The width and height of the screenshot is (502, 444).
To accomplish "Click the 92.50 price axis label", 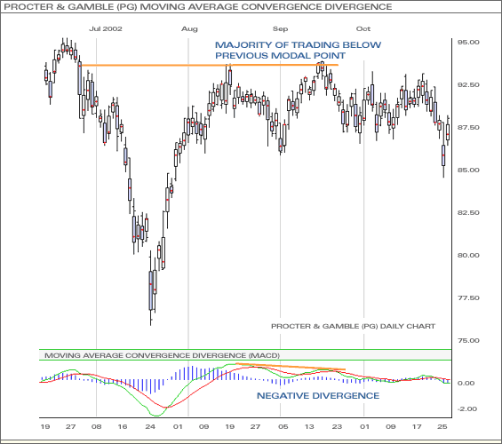I will click(x=468, y=84).
